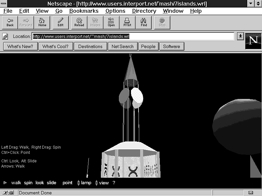Open the Location history dropdown arrow
This screenshot has height=196, width=262.
tap(240, 36)
